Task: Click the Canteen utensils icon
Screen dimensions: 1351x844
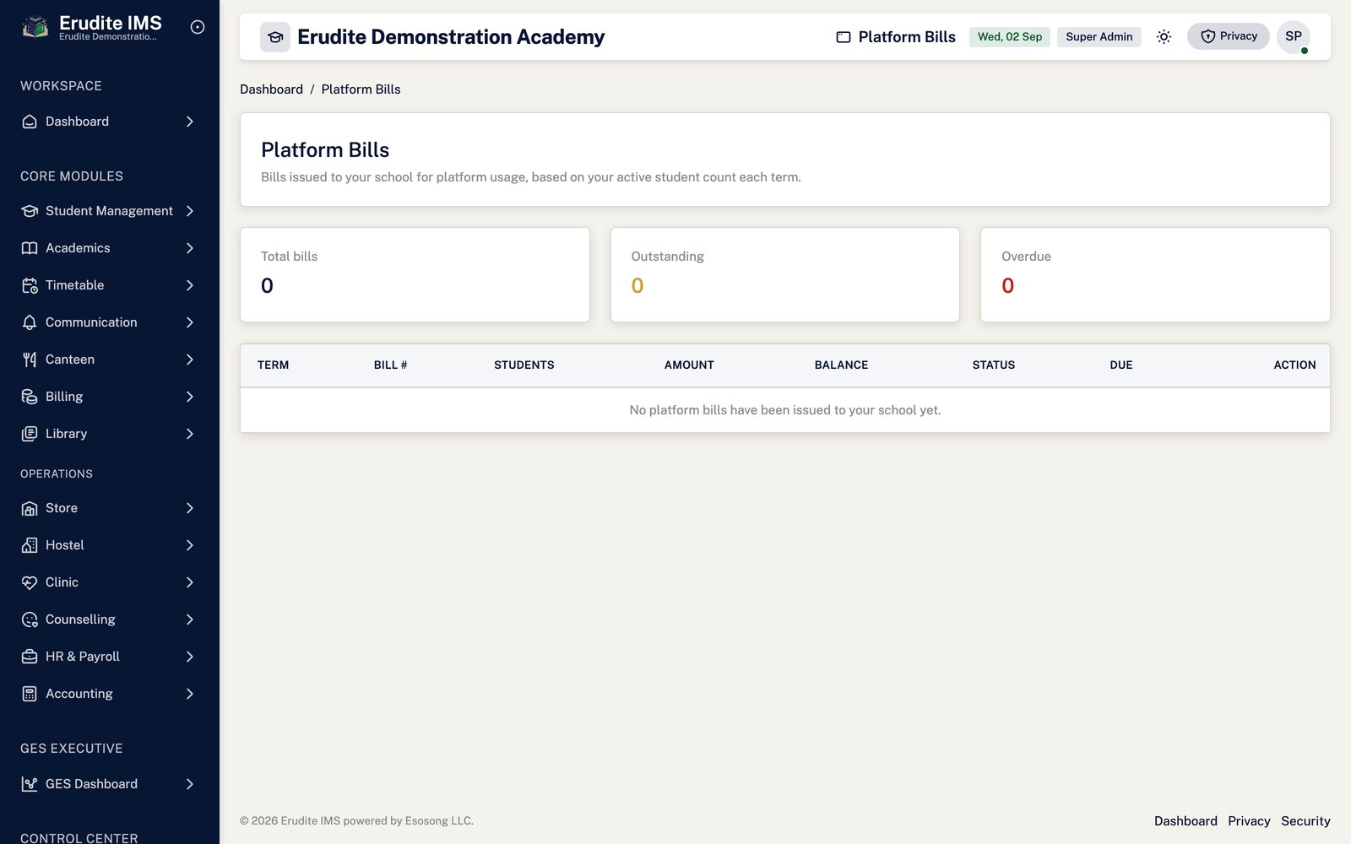Action: pos(30,360)
